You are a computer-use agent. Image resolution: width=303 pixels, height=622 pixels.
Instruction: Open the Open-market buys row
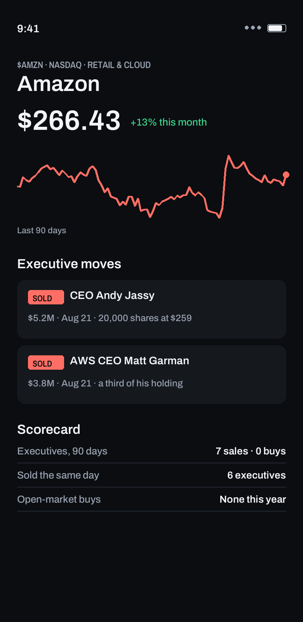coord(151,499)
